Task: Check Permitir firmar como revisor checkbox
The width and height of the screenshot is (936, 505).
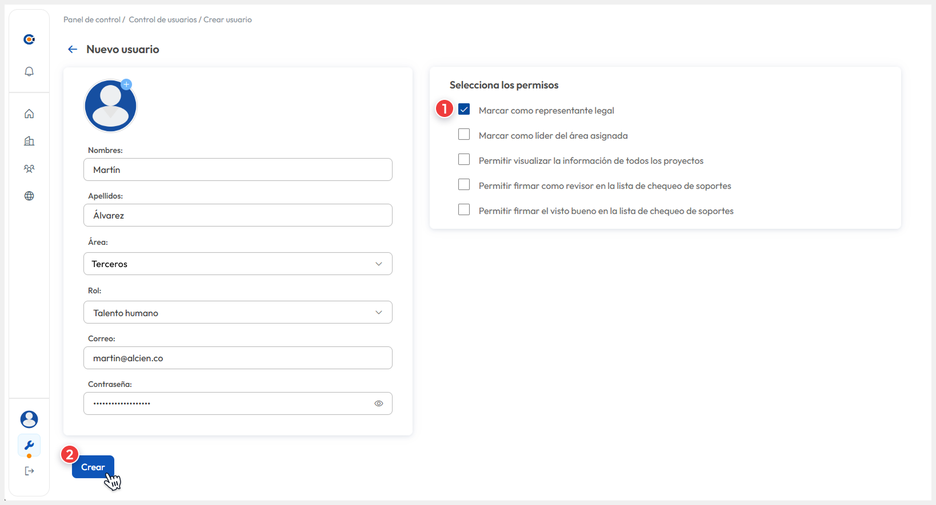Action: point(464,185)
